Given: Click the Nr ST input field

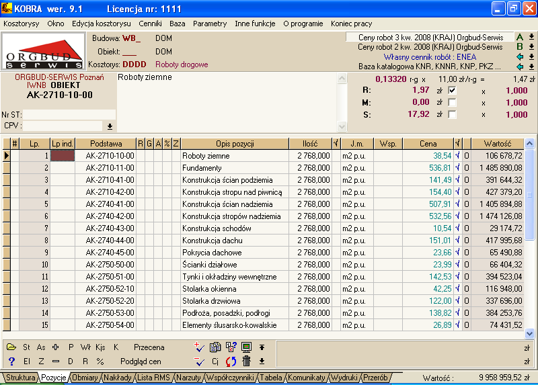Looking at the screenshot, I should click(69, 114).
